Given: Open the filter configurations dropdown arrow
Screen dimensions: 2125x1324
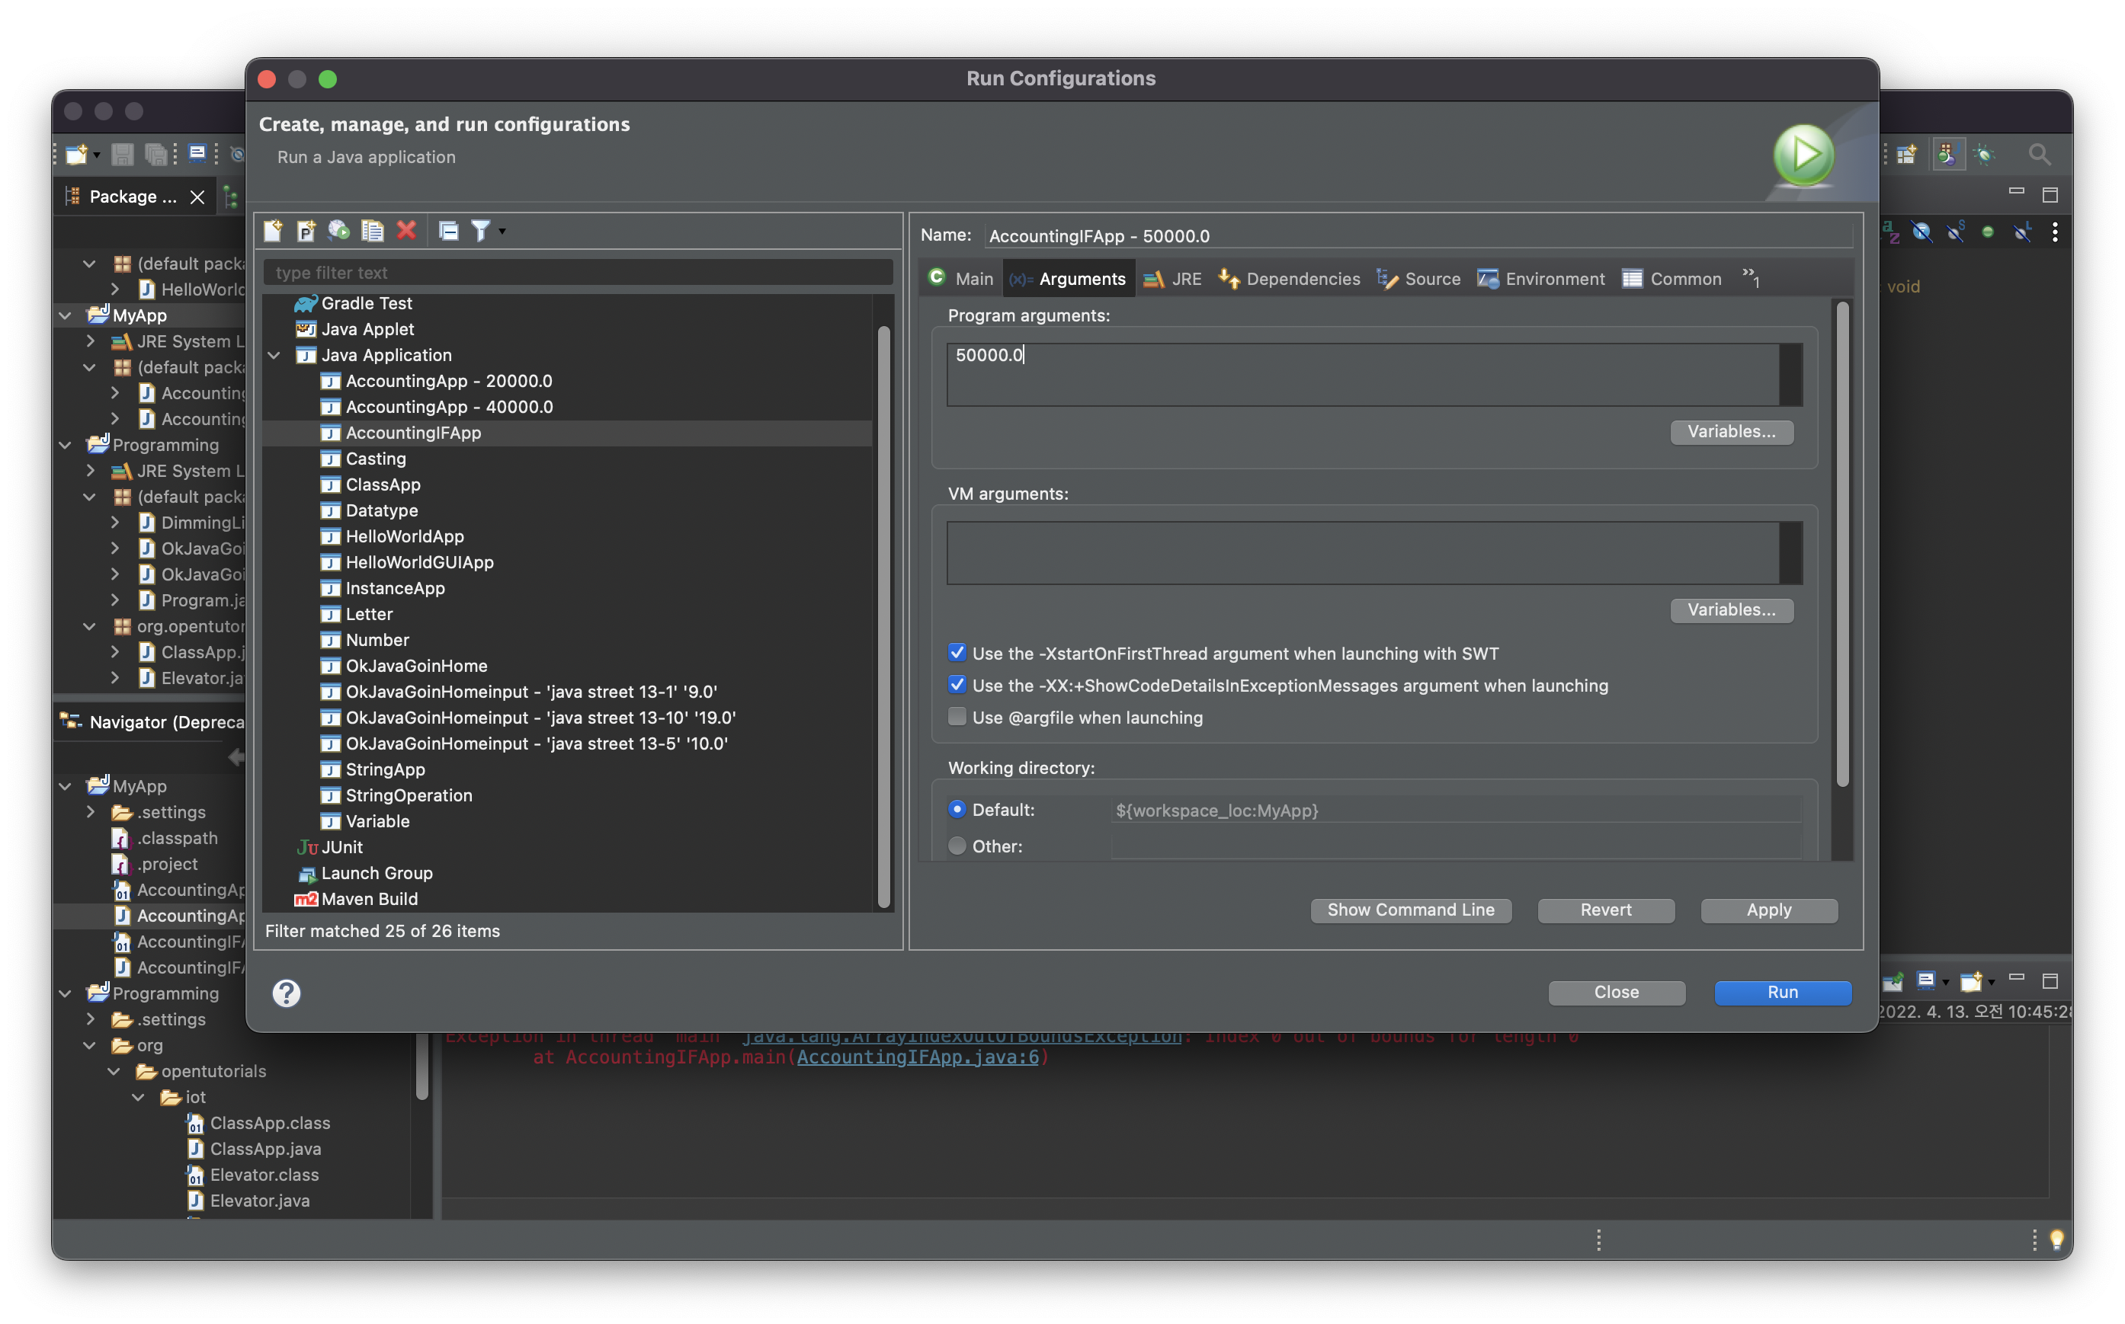Looking at the screenshot, I should (x=502, y=230).
